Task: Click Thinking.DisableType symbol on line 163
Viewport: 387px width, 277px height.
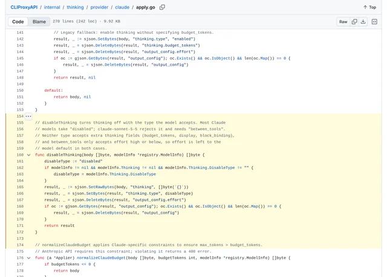Action: pyautogui.click(x=132, y=174)
